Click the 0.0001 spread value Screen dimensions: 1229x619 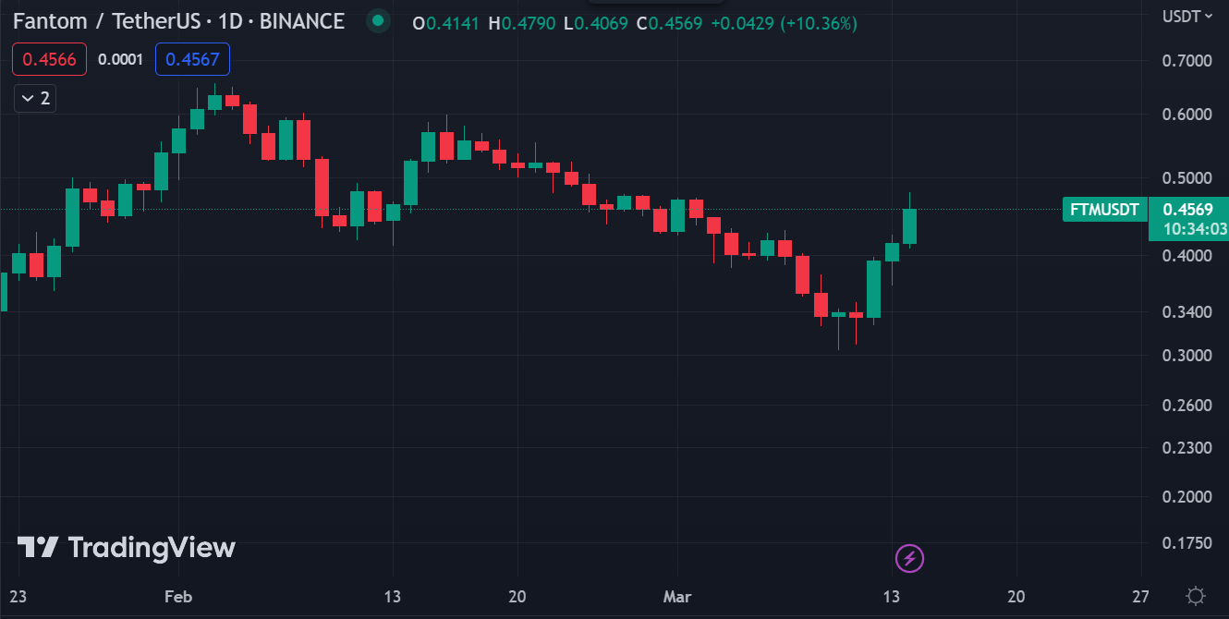coord(120,59)
